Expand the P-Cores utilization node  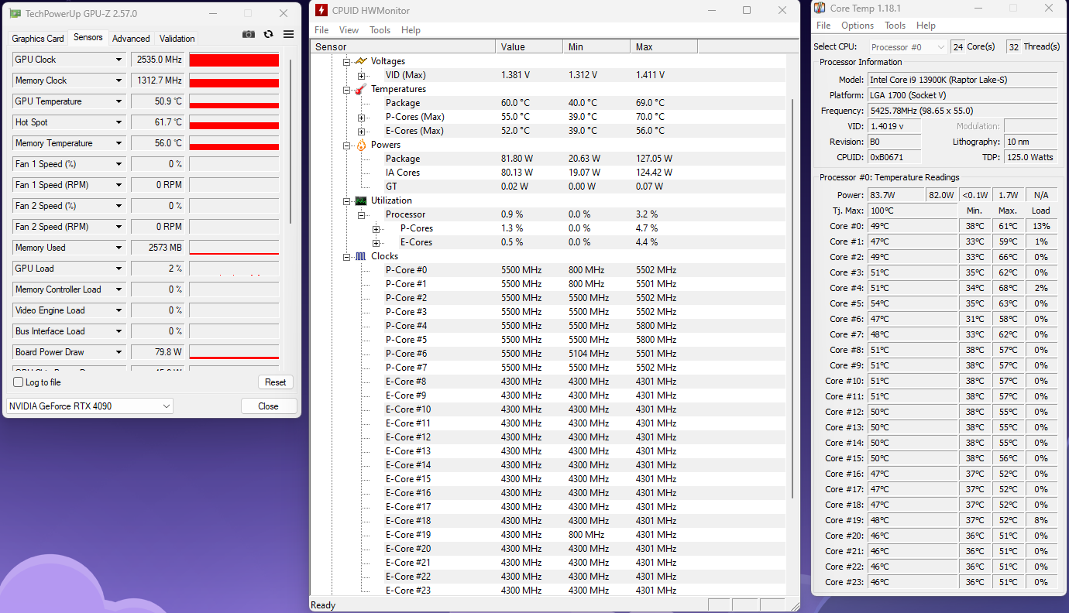click(376, 228)
